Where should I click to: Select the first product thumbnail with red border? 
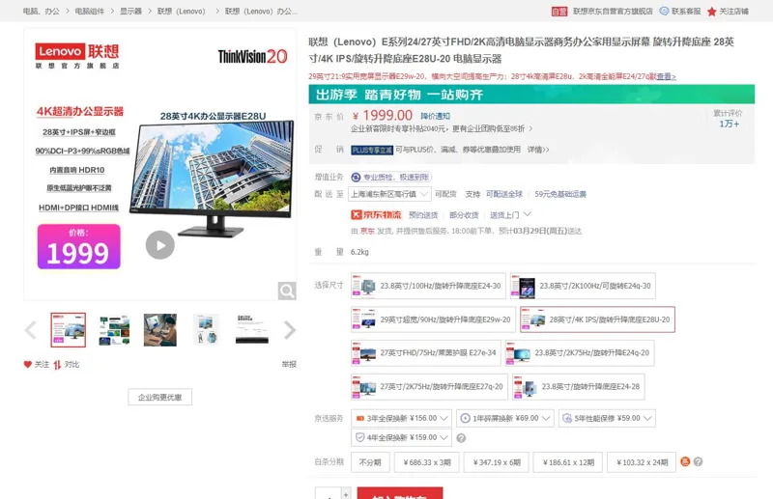(x=68, y=329)
